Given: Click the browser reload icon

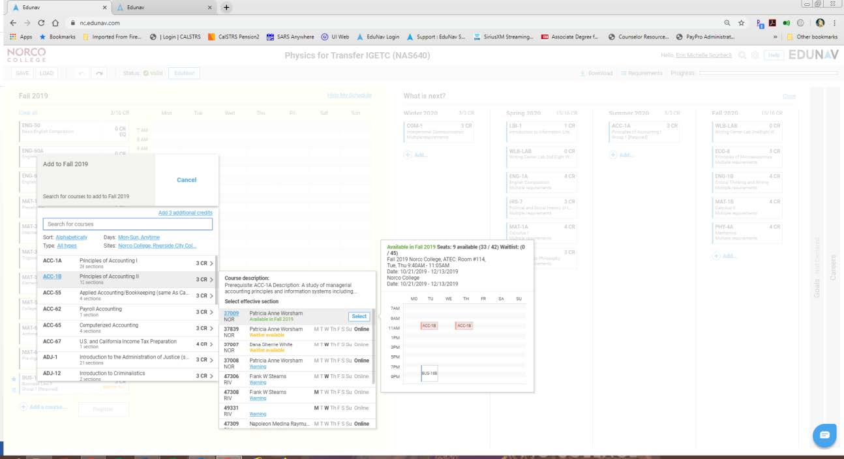Looking at the screenshot, I should [x=42, y=23].
